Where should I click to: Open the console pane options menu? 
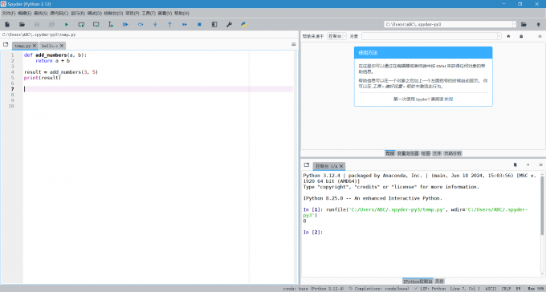tap(540, 165)
